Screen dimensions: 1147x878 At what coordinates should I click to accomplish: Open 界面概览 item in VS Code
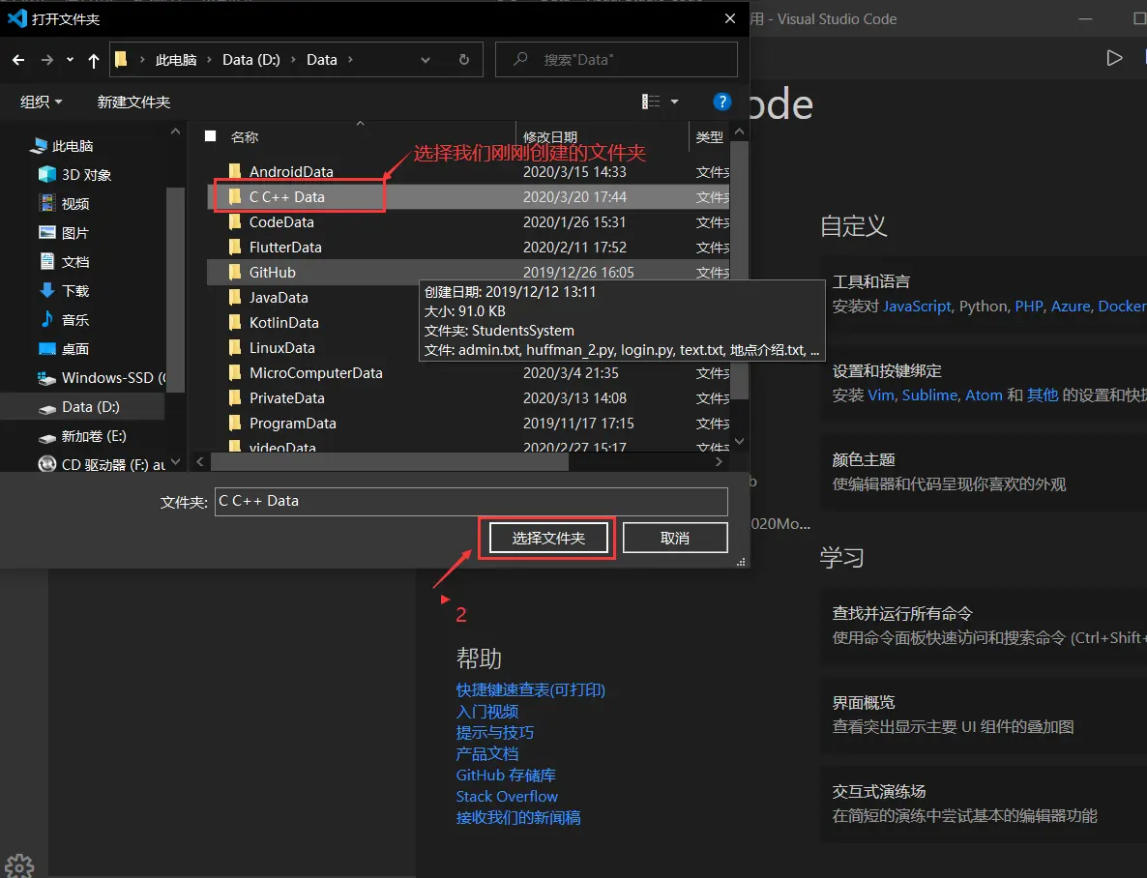pyautogui.click(x=984, y=715)
